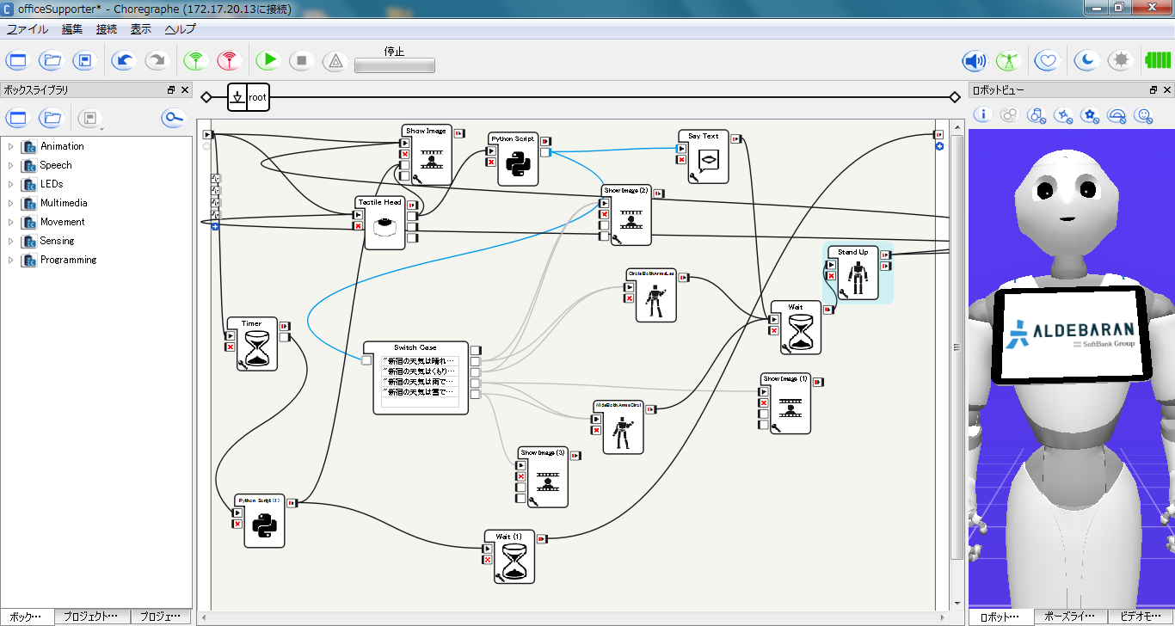Click the search icon in box library
This screenshot has height=626, width=1175.
pos(175,118)
